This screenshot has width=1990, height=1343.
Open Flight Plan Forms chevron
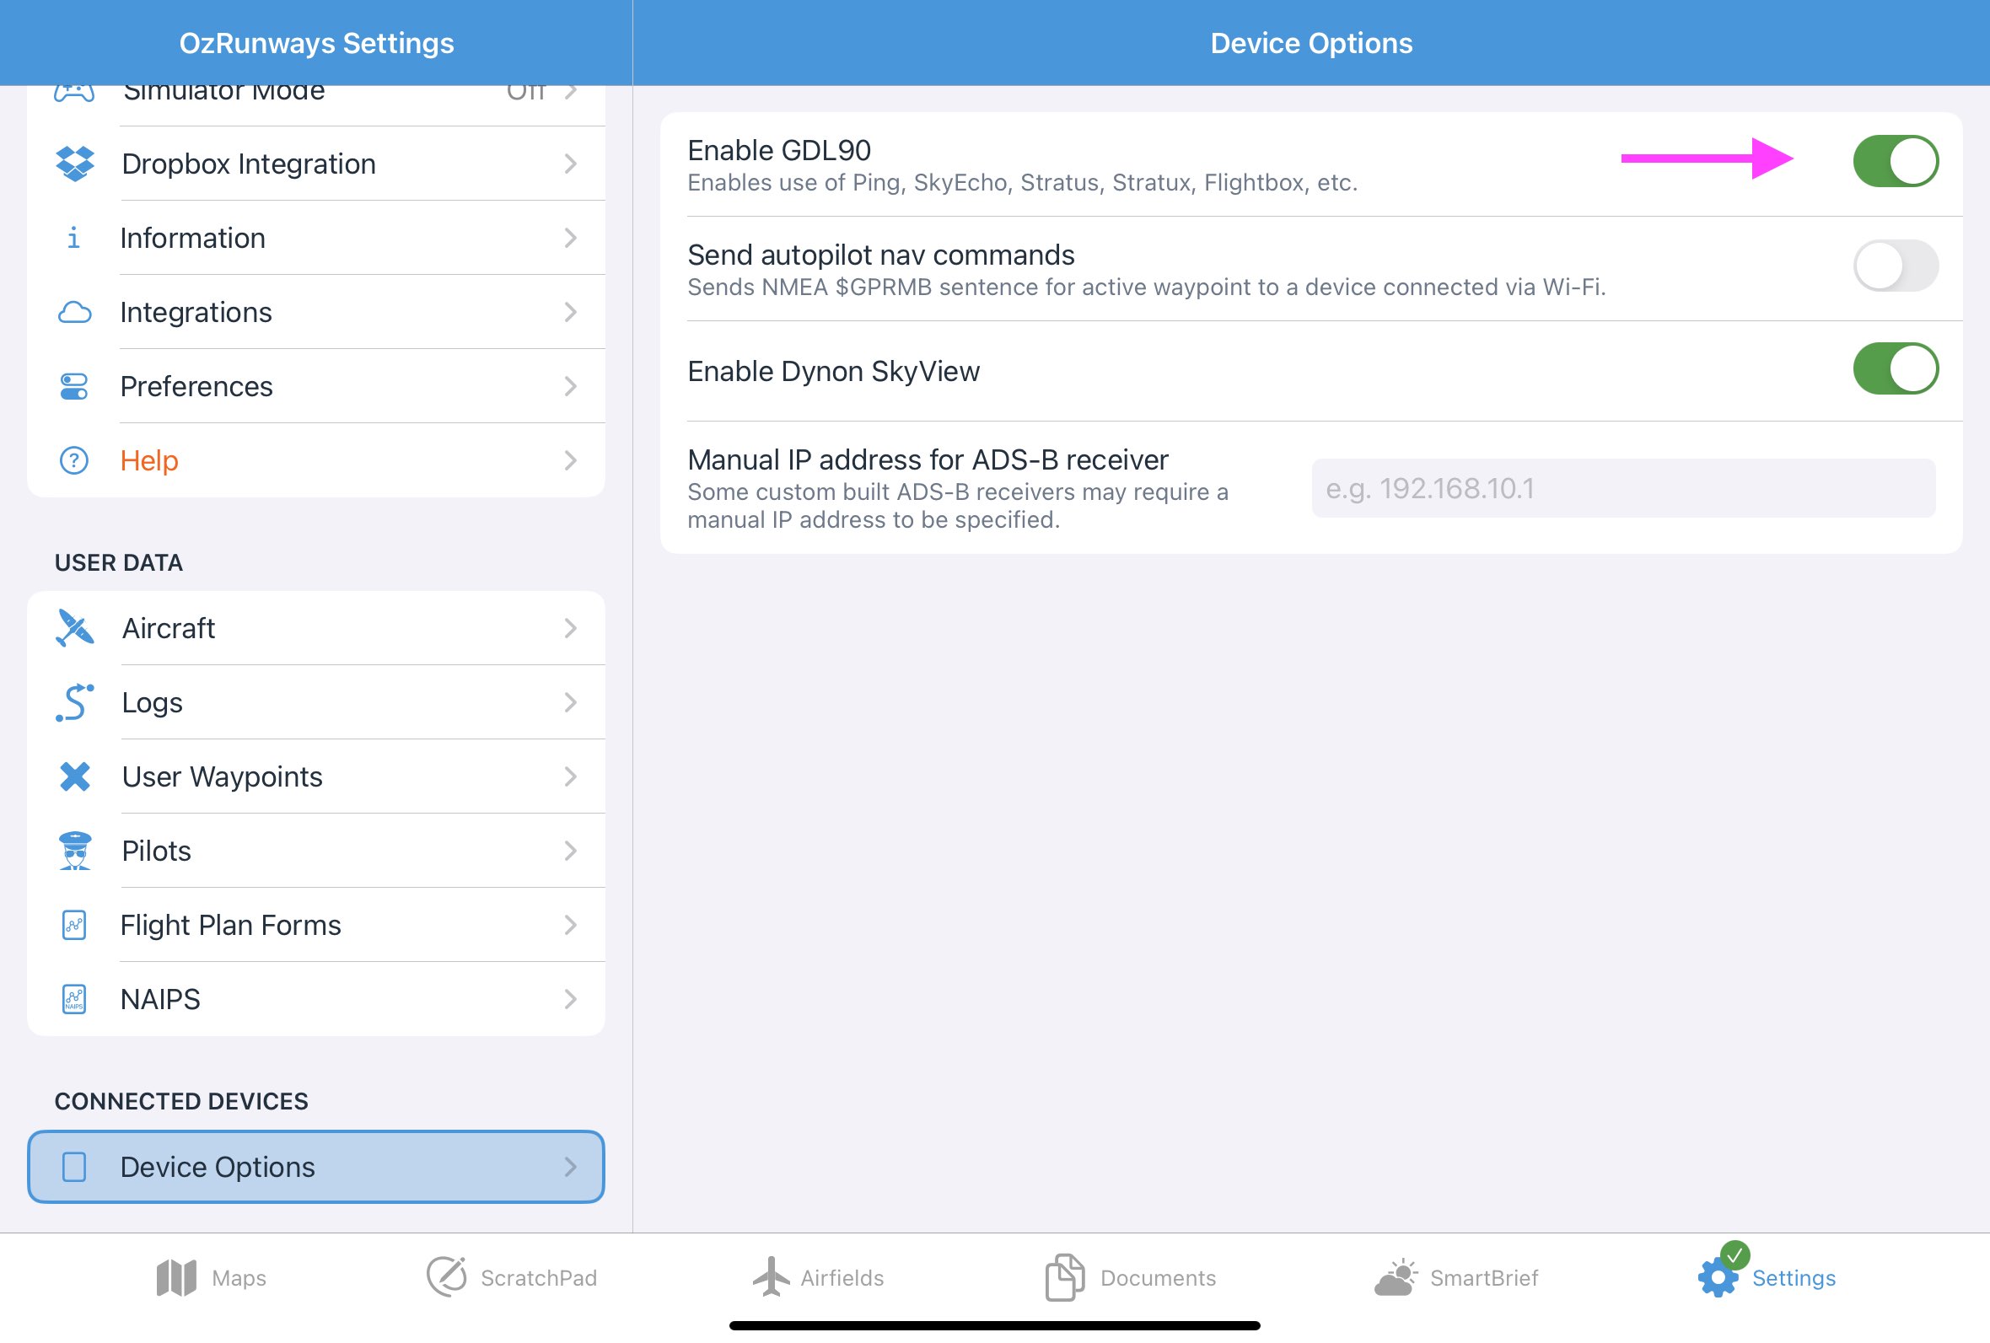(570, 926)
